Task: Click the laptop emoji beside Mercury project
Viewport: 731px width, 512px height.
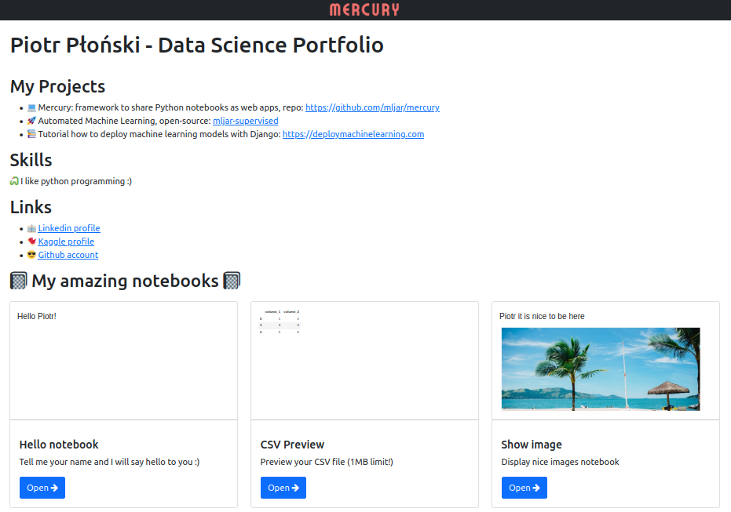Action: tap(31, 107)
